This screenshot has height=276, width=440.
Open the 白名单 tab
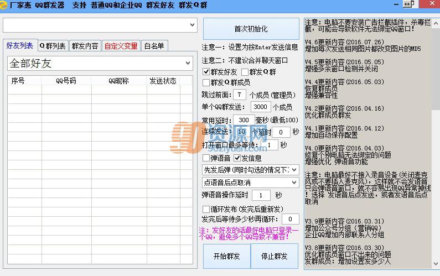coord(154,46)
